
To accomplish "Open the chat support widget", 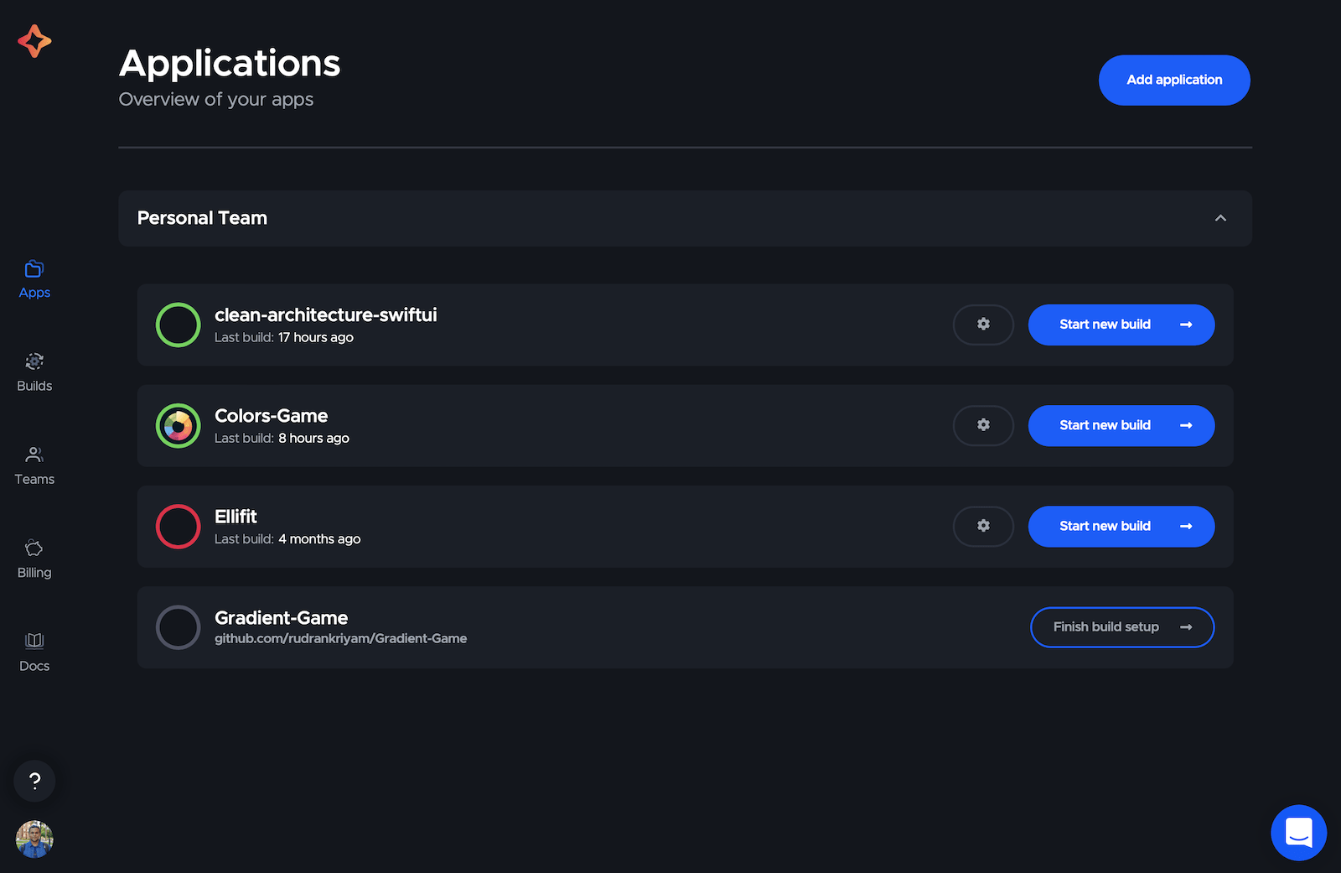I will click(1298, 833).
